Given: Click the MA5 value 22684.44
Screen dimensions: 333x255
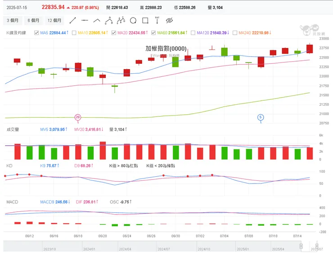Looking at the screenshot, I should [x=58, y=33].
